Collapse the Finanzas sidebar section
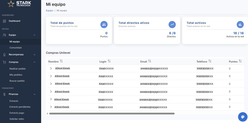 (x=35, y=94)
